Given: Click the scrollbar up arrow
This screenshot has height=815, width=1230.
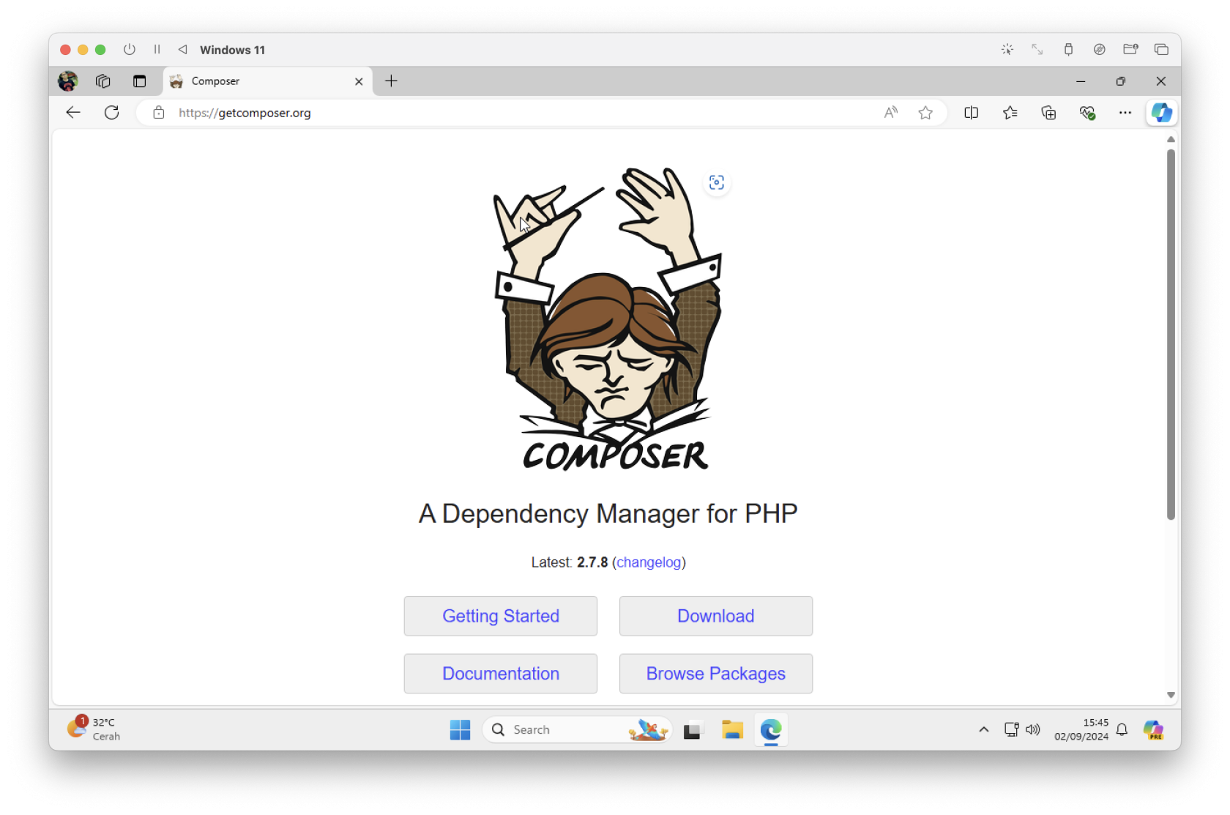Looking at the screenshot, I should coord(1171,139).
